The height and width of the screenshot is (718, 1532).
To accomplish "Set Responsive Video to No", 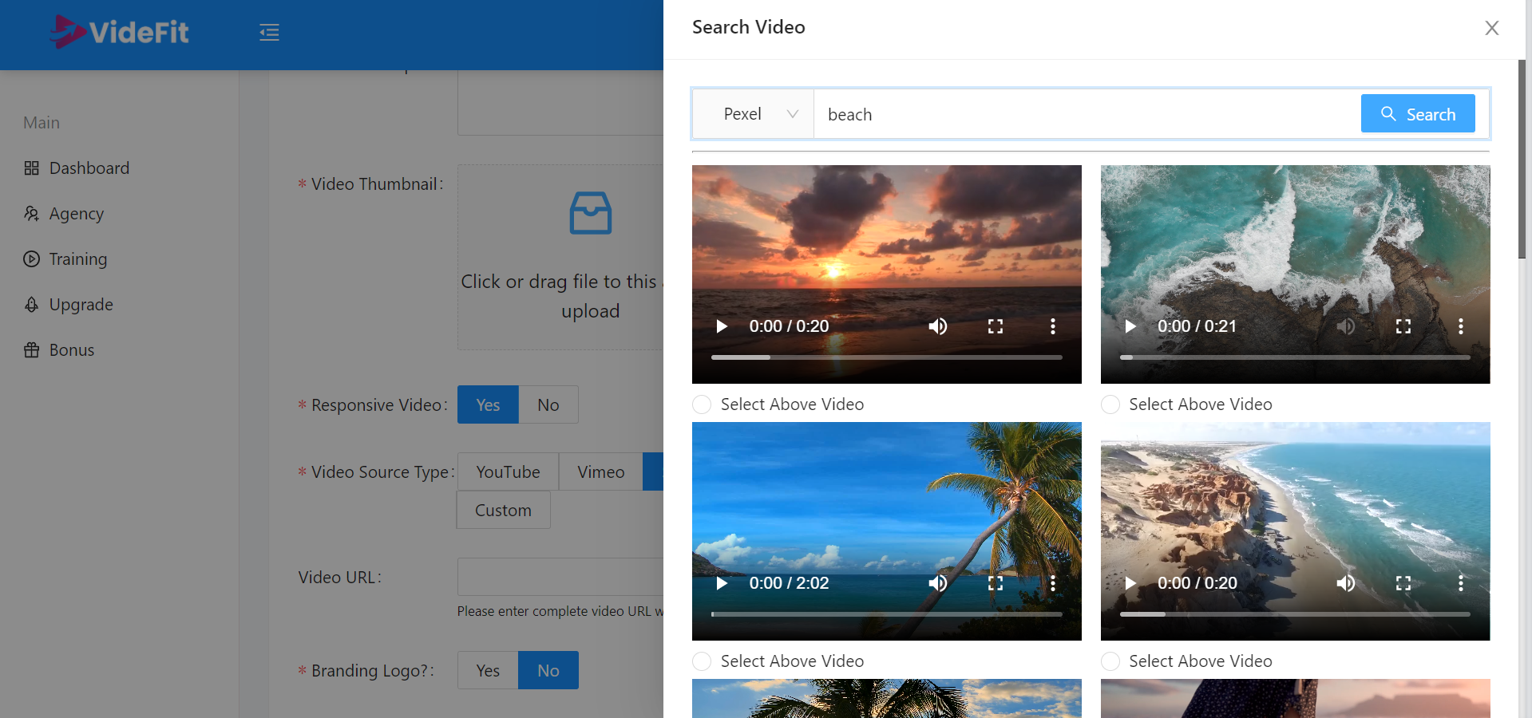I will pos(548,405).
